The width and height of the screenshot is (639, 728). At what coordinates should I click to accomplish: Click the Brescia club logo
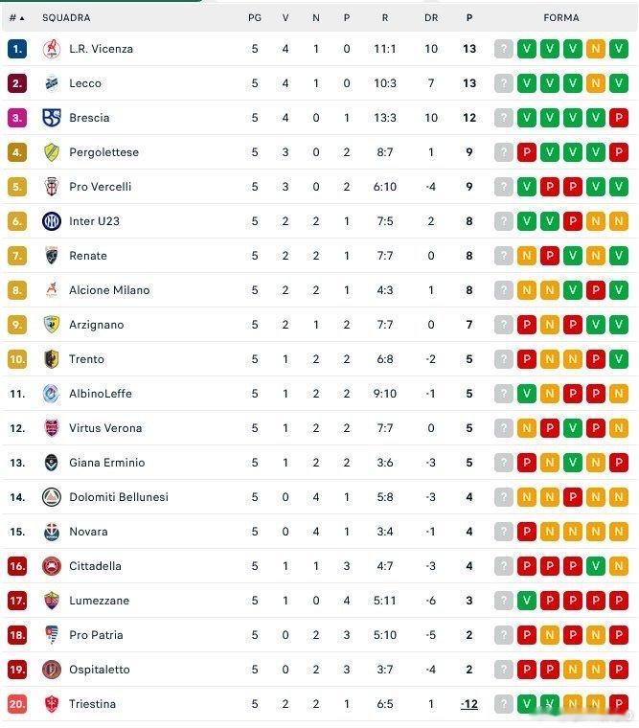tap(52, 118)
